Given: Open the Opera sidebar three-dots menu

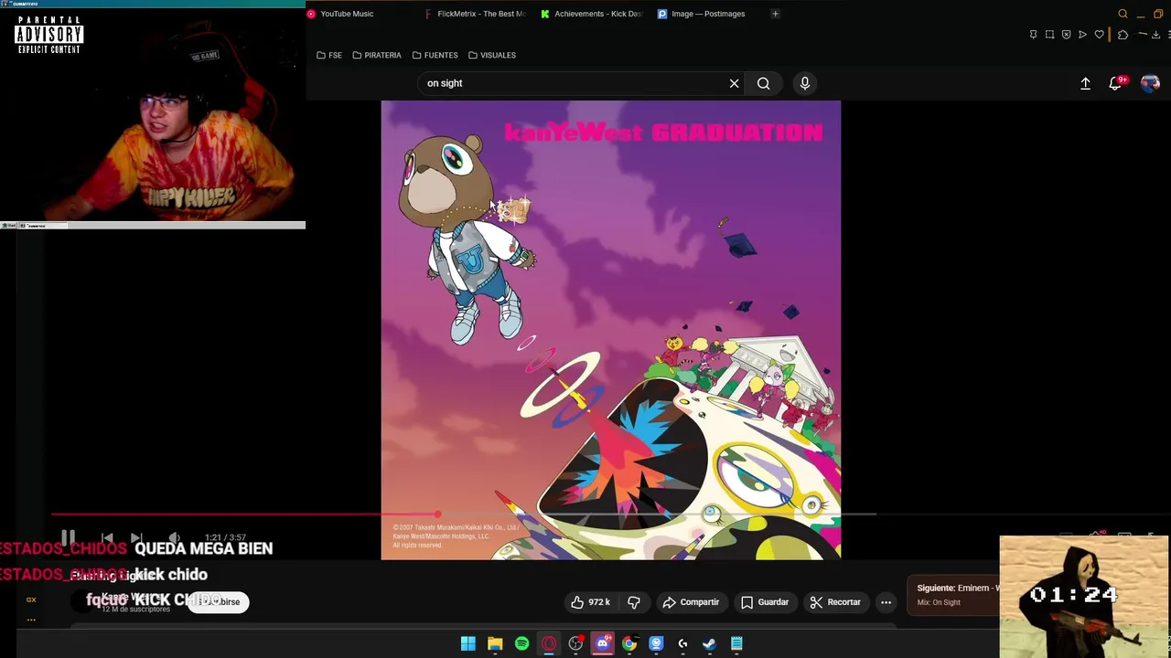Looking at the screenshot, I should tap(31, 620).
